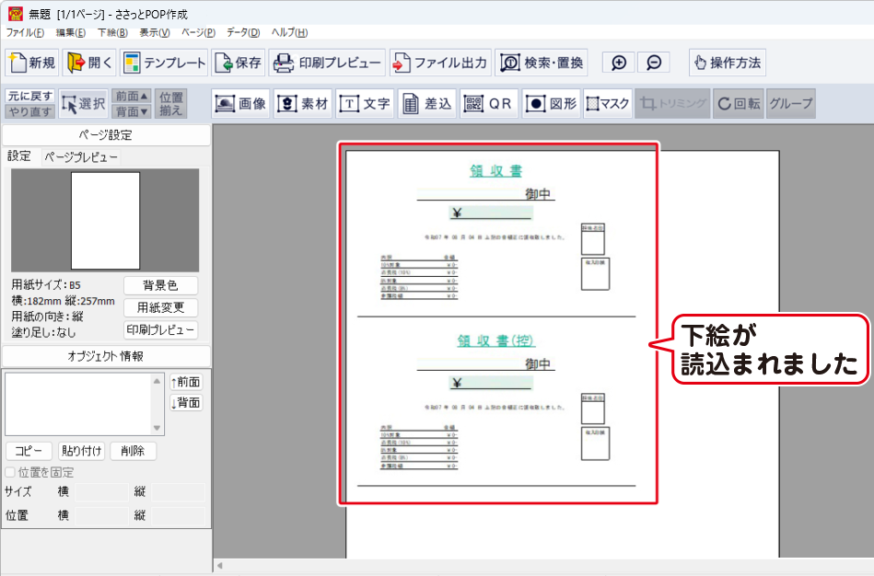The image size is (874, 576).
Task: Insert a shape with 図形 tool
Action: [x=551, y=104]
